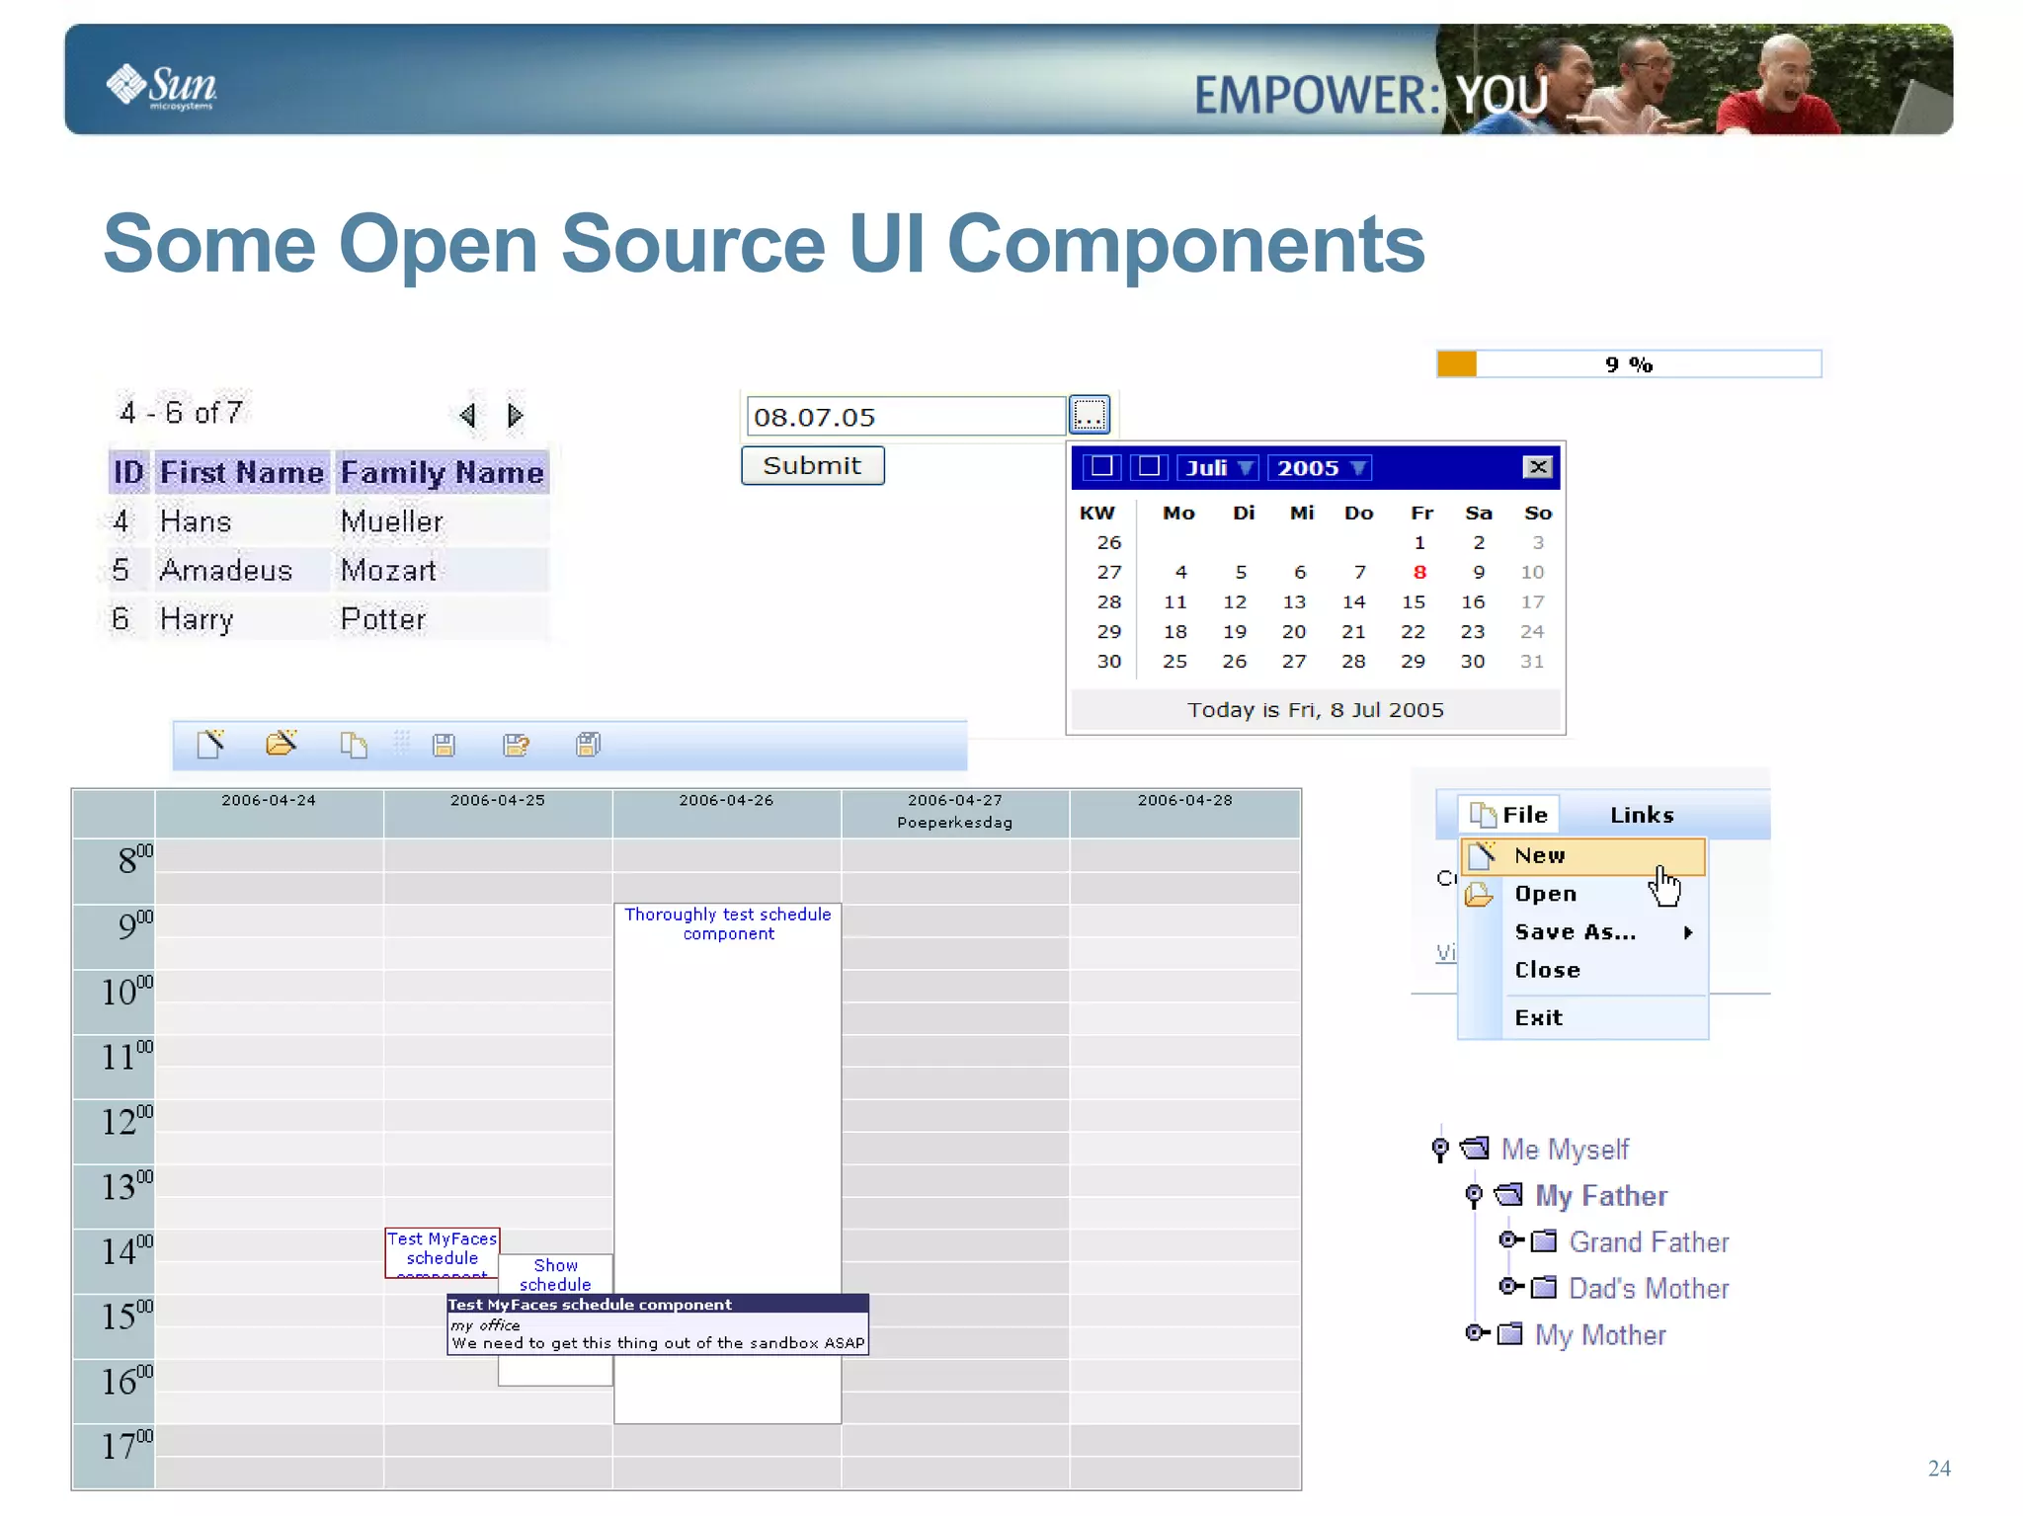
Task: Choose Open from the File menu
Action: pyautogui.click(x=1583, y=894)
